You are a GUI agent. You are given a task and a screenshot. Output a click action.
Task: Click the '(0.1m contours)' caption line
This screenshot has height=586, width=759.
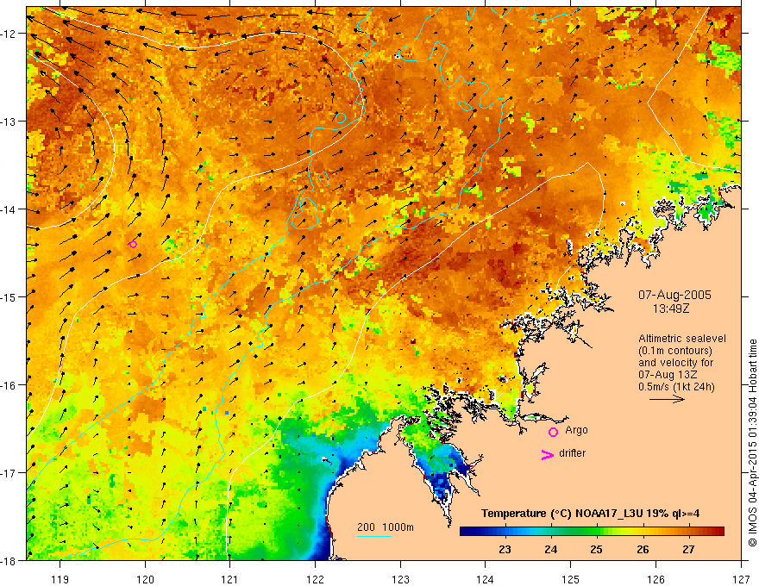pyautogui.click(x=675, y=351)
